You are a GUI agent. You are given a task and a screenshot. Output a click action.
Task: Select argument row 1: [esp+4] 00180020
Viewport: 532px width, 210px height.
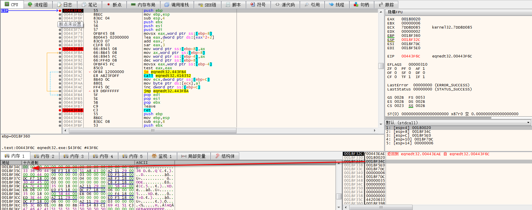pyautogui.click(x=458, y=128)
